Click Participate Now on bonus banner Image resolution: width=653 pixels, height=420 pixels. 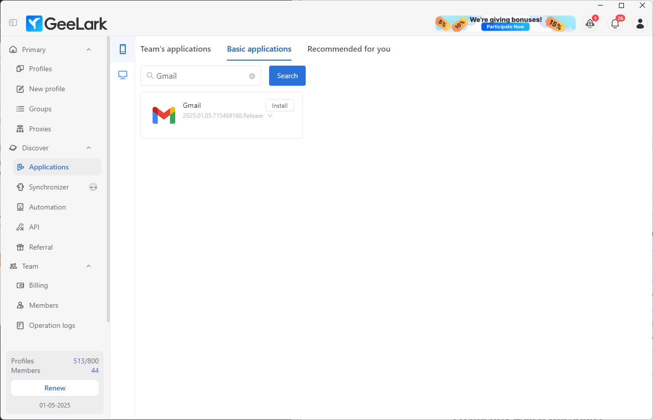505,27
